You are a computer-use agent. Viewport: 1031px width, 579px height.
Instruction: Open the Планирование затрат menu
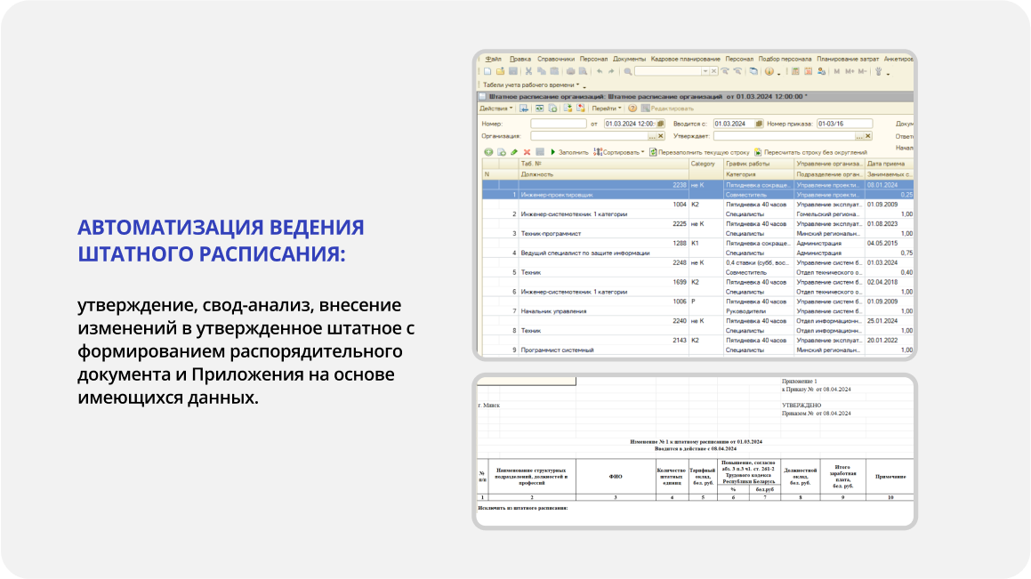[848, 60]
